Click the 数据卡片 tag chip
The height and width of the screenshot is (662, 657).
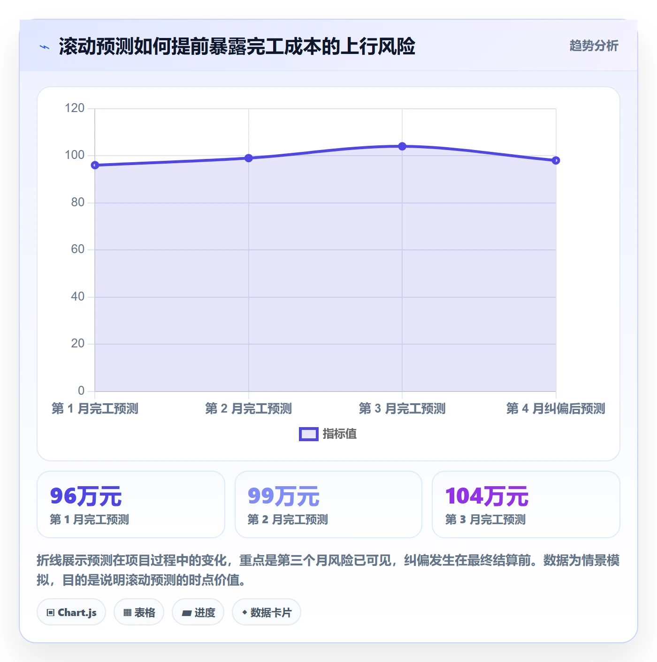click(267, 612)
